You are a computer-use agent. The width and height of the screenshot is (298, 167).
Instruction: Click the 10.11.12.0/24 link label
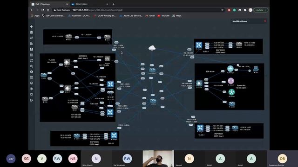point(86,35)
